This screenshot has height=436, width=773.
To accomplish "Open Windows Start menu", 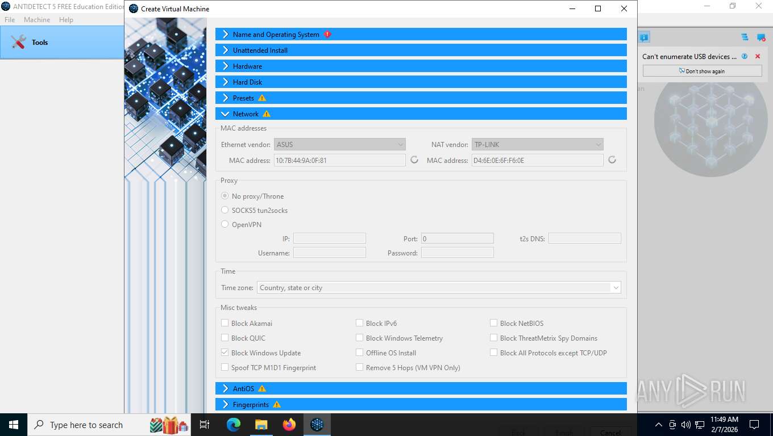I will click(14, 425).
